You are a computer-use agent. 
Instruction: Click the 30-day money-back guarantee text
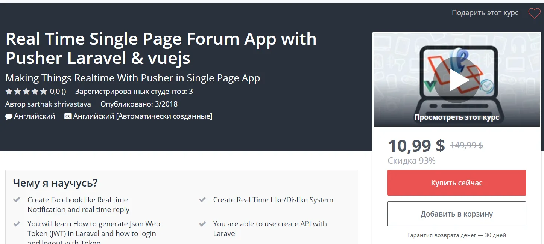tap(456, 235)
